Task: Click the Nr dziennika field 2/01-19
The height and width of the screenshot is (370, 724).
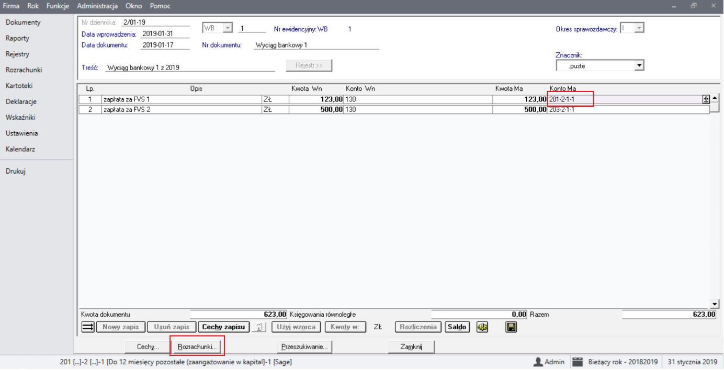Action: [x=155, y=22]
